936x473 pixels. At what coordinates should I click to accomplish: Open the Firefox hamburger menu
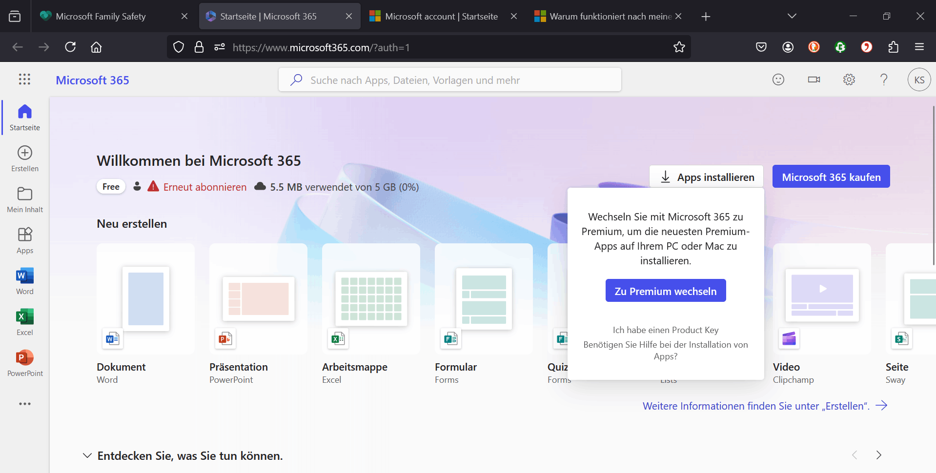coord(919,47)
